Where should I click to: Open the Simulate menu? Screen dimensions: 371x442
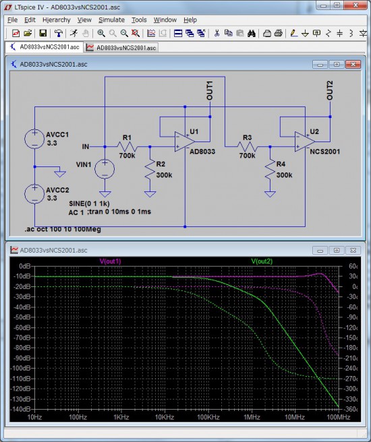[112, 20]
